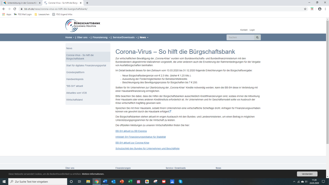
Task: Go back with the browser back arrow
Action: tap(4, 9)
